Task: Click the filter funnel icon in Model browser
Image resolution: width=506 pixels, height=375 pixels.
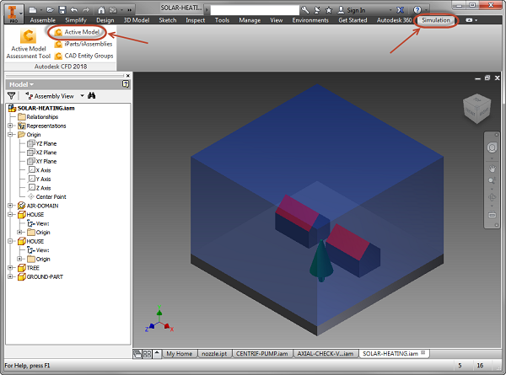Action: (x=12, y=96)
